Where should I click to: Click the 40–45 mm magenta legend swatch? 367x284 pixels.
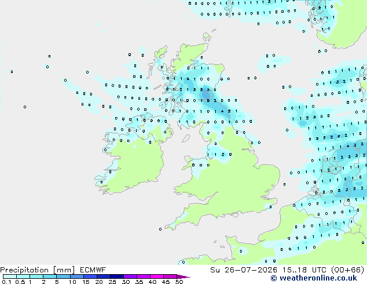(x=157, y=276)
